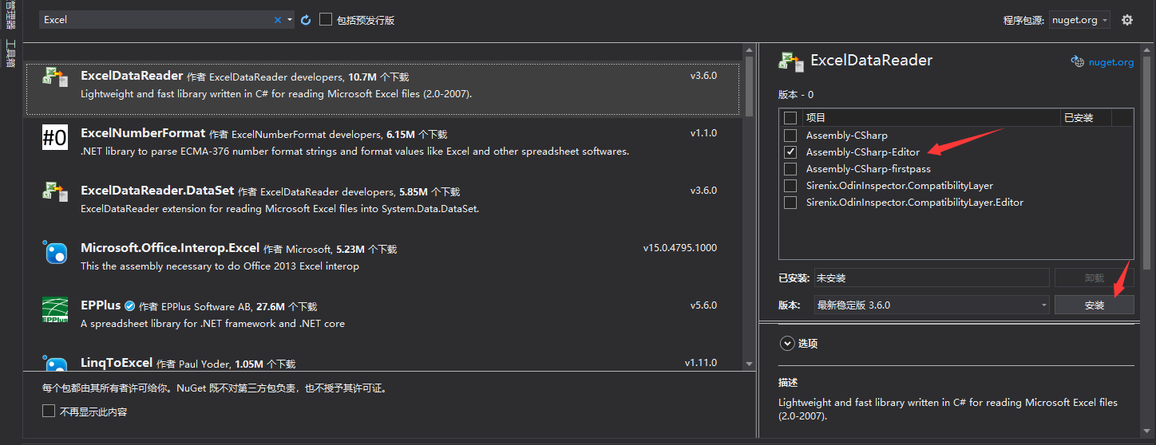Click LinqToExcel version v1.11.0
Viewport: 1156px width, 445px height.
coord(701,363)
